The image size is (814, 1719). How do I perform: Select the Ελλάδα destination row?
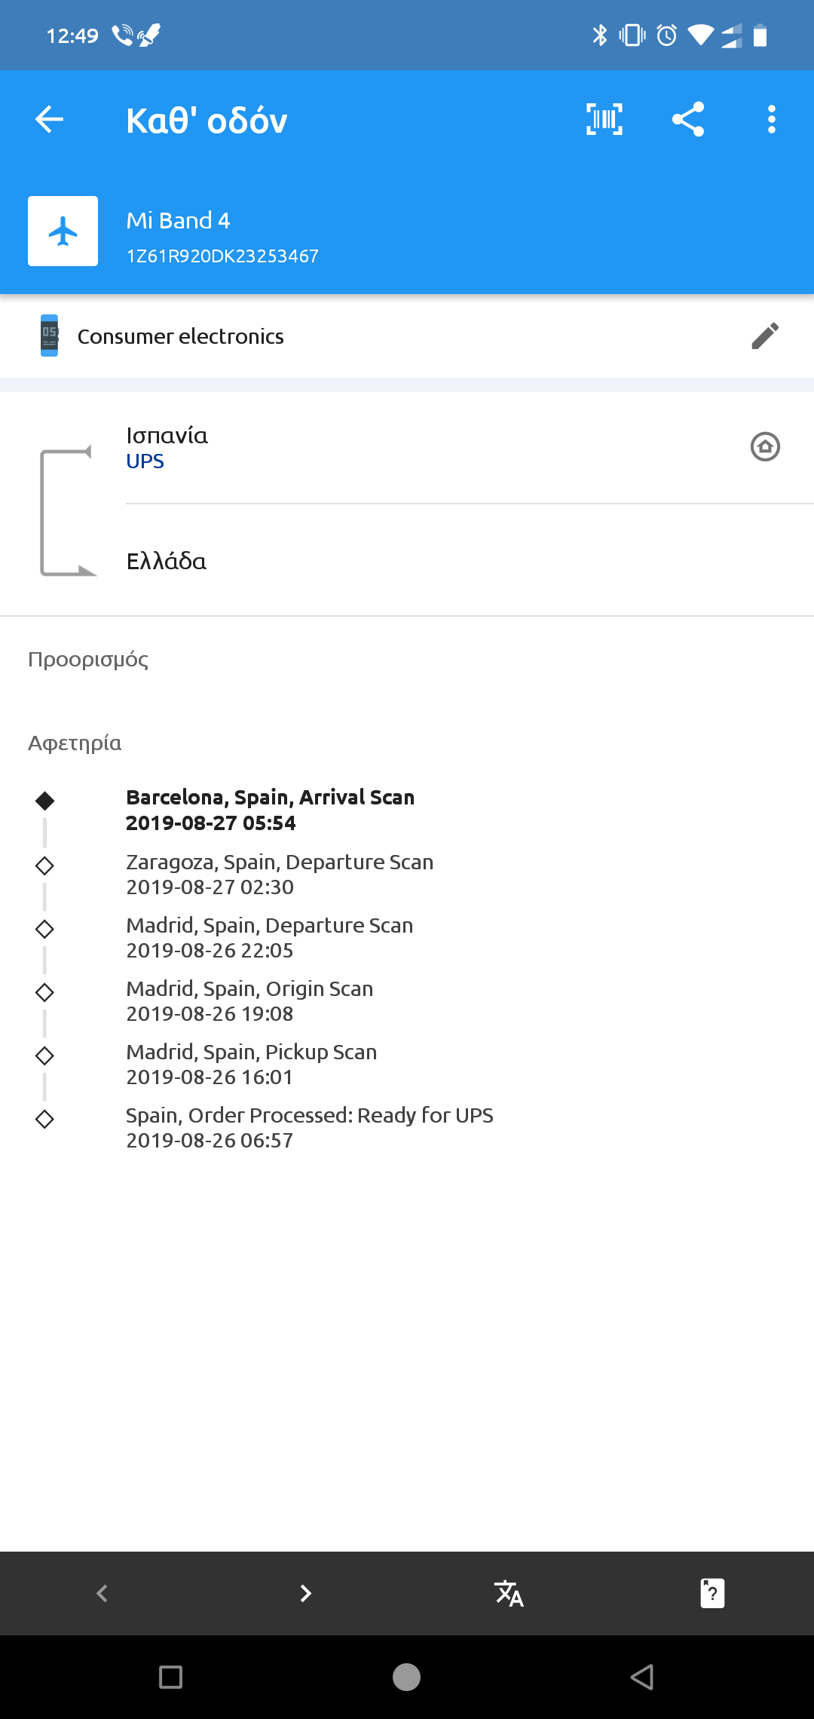coord(167,562)
